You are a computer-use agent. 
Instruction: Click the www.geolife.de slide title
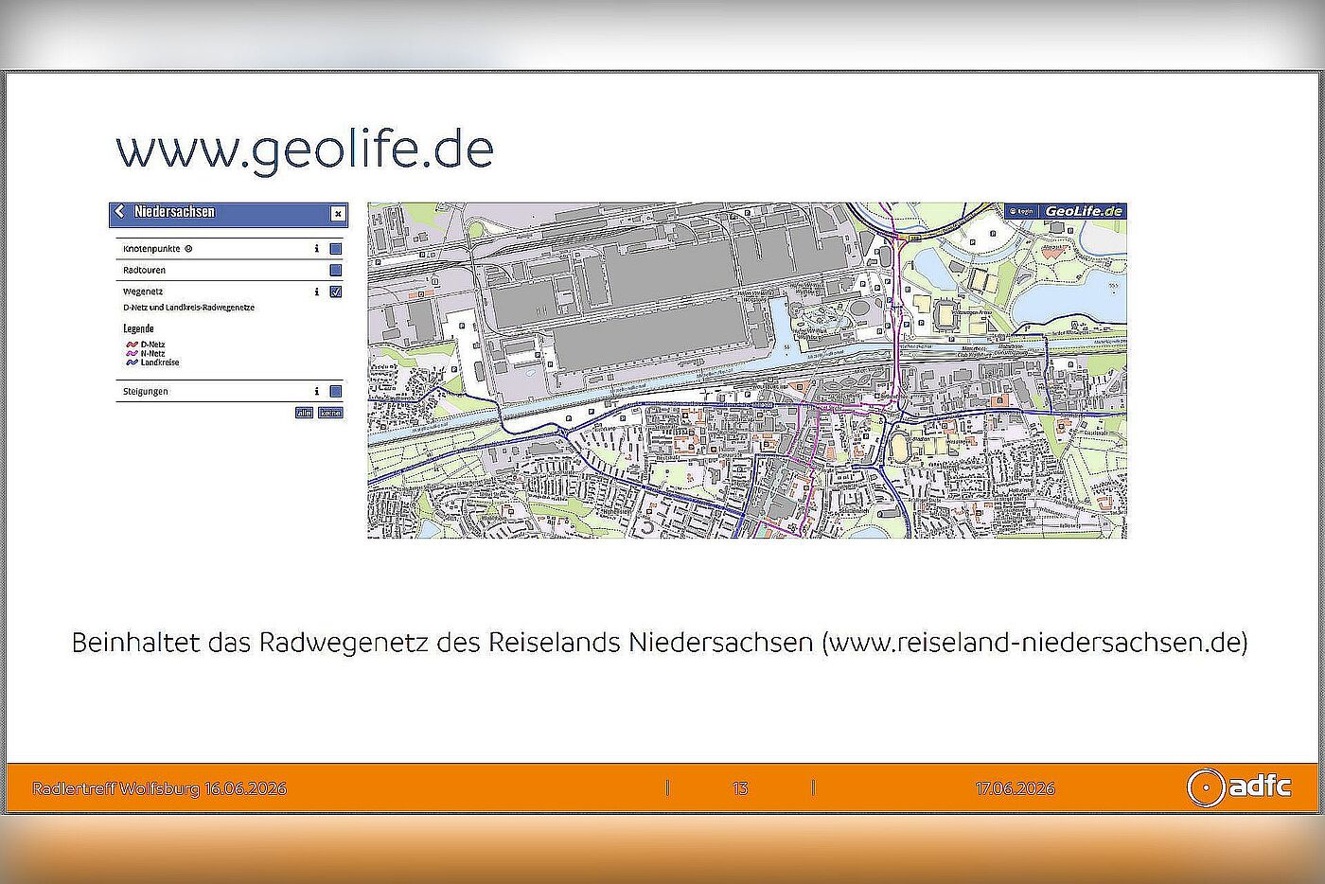coord(304,150)
